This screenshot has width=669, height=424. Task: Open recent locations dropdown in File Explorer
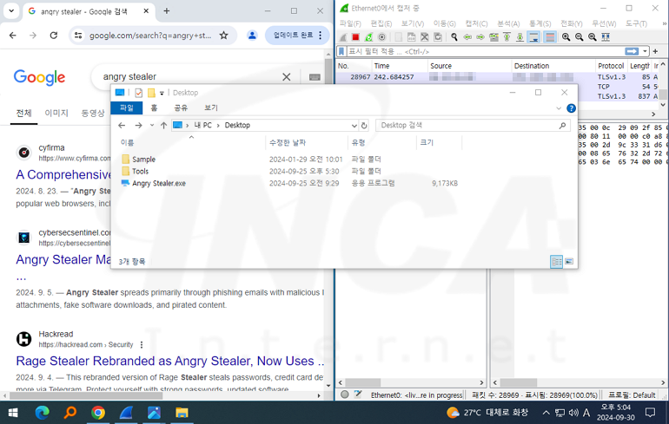152,125
